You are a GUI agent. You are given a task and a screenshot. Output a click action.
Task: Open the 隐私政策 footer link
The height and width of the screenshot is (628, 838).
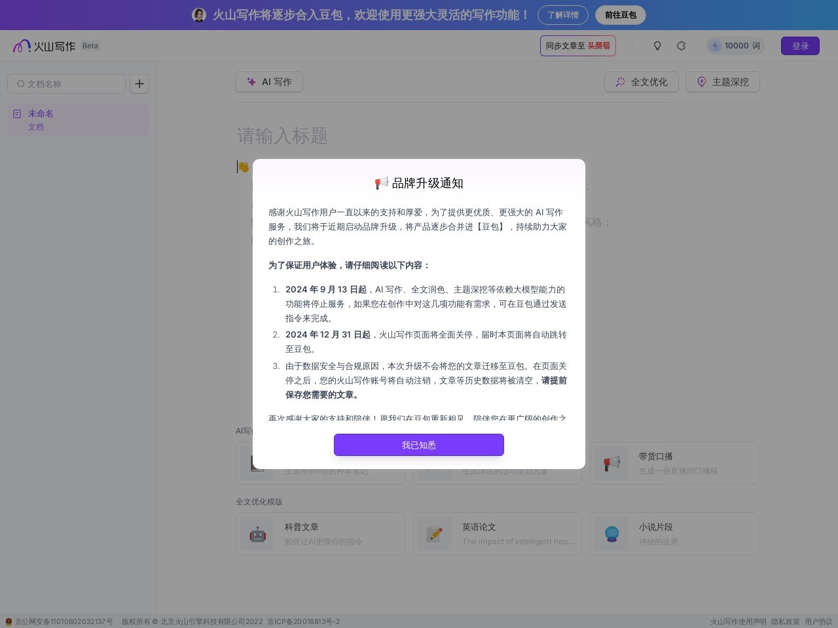pyautogui.click(x=785, y=621)
